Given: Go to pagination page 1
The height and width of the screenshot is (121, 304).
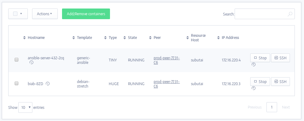Looking at the screenshot, I should pos(272,107).
